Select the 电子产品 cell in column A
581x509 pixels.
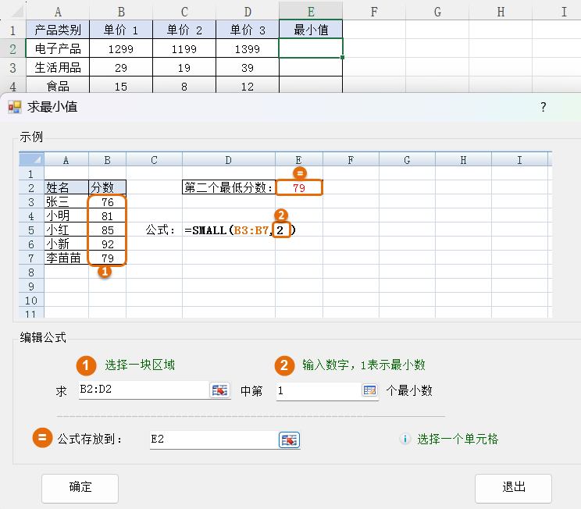click(x=58, y=48)
